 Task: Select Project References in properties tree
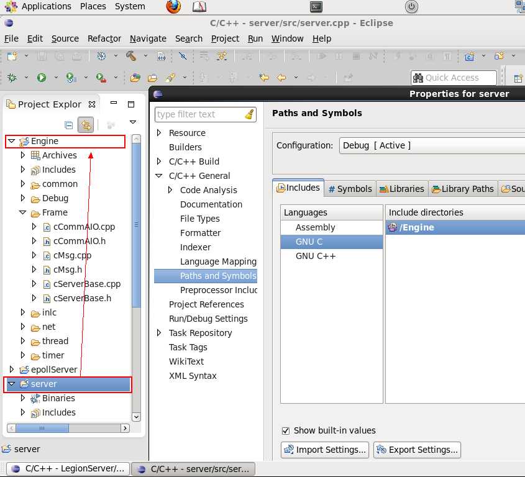point(206,304)
